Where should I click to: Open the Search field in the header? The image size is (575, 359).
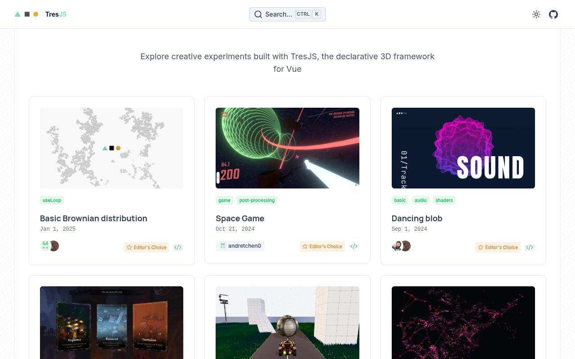287,14
